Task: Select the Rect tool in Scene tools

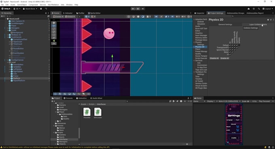Action: coord(54,35)
